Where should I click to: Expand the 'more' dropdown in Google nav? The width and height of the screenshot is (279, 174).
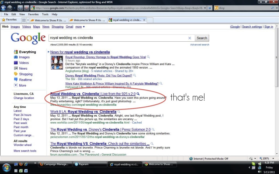tap(80, 27)
